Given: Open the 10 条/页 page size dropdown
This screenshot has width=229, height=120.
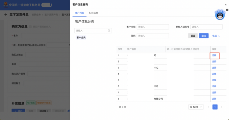Looking at the screenshot, I should click(x=196, y=107).
